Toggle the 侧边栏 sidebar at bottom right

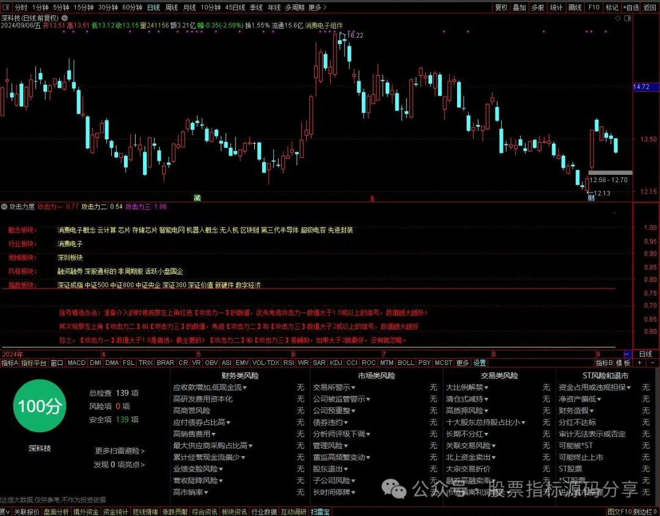(645, 512)
